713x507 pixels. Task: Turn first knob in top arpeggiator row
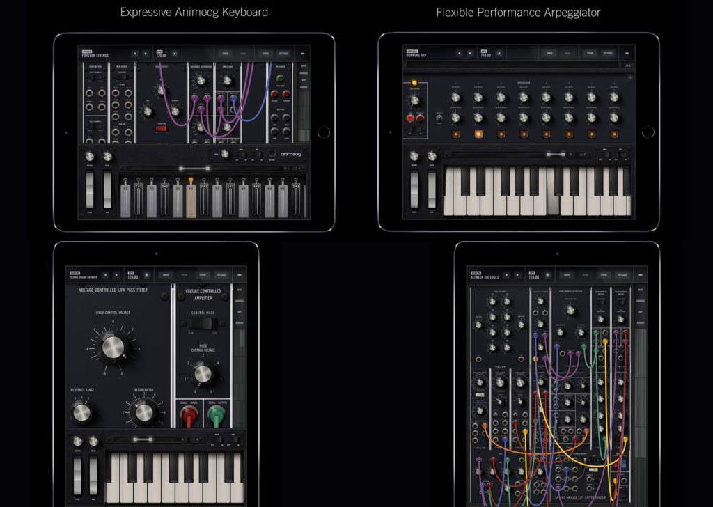coord(455,97)
